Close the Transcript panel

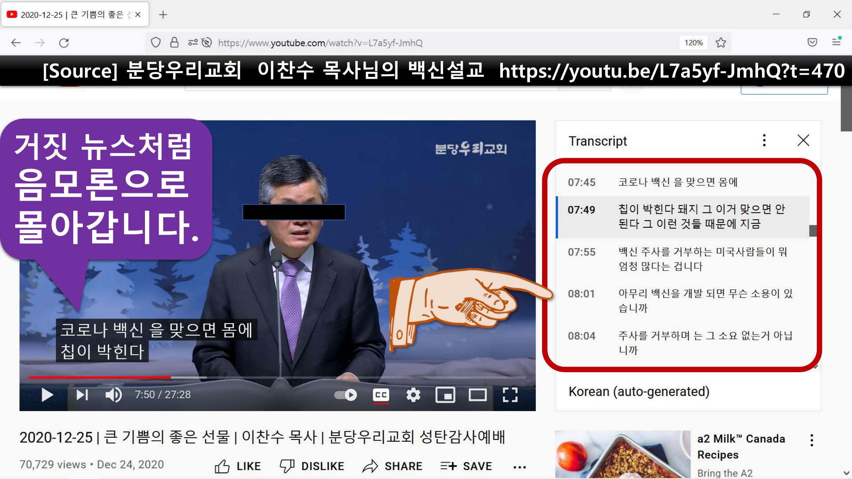point(803,140)
